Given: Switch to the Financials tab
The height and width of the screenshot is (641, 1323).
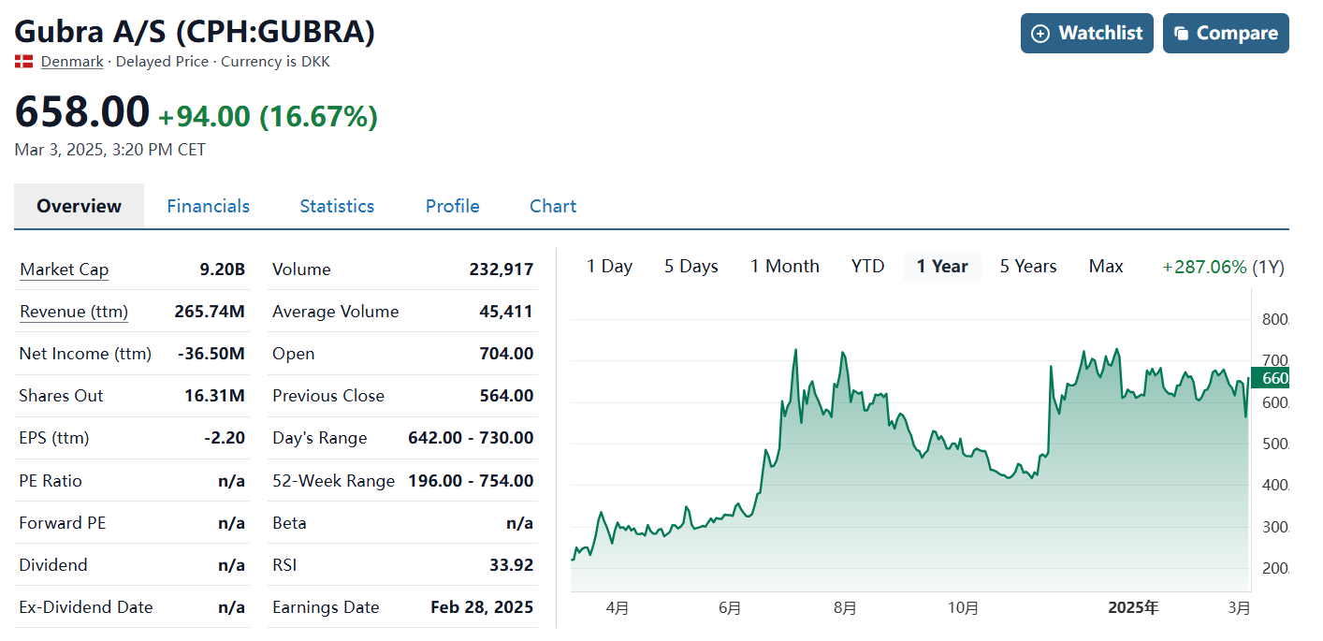Looking at the screenshot, I should tap(208, 206).
